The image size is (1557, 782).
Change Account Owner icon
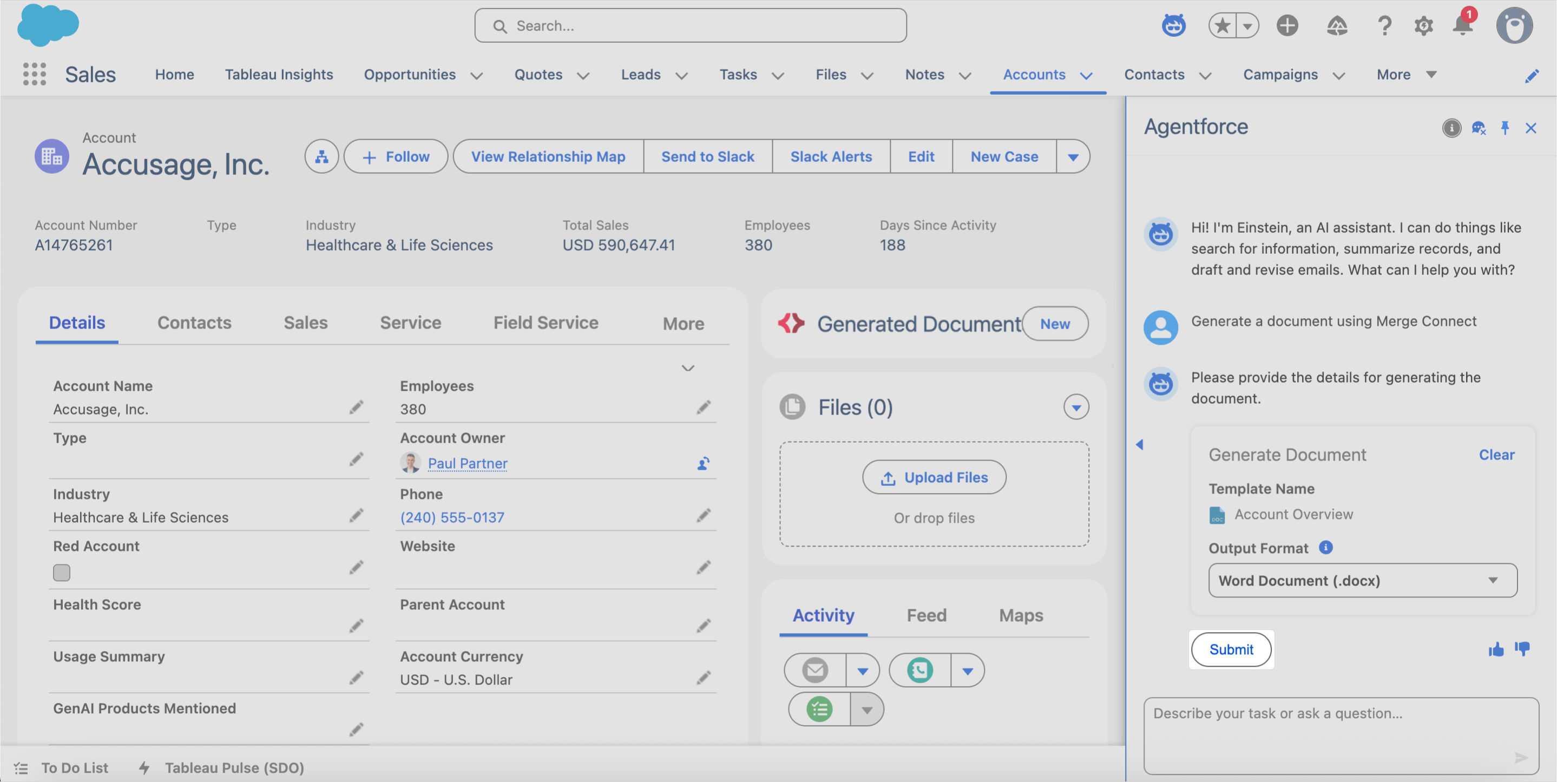pos(703,464)
